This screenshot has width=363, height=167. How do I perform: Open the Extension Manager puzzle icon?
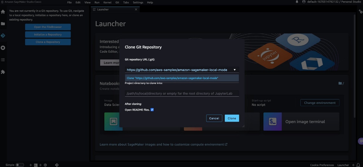click(3, 72)
